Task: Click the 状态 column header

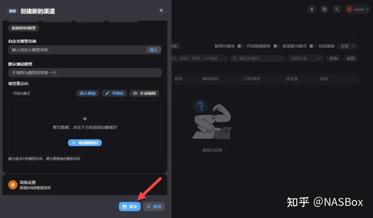Action: [179, 79]
